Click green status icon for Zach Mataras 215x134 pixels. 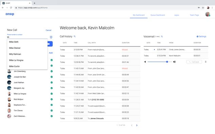coord(52,116)
